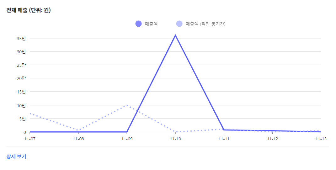This screenshot has width=336, height=170.
Task: Click the 35만 y-axis label
Action: [21, 39]
